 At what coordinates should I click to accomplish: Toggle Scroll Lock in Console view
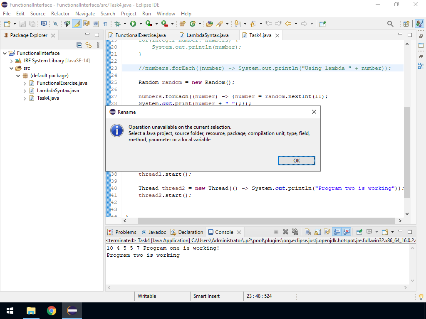pos(318,232)
